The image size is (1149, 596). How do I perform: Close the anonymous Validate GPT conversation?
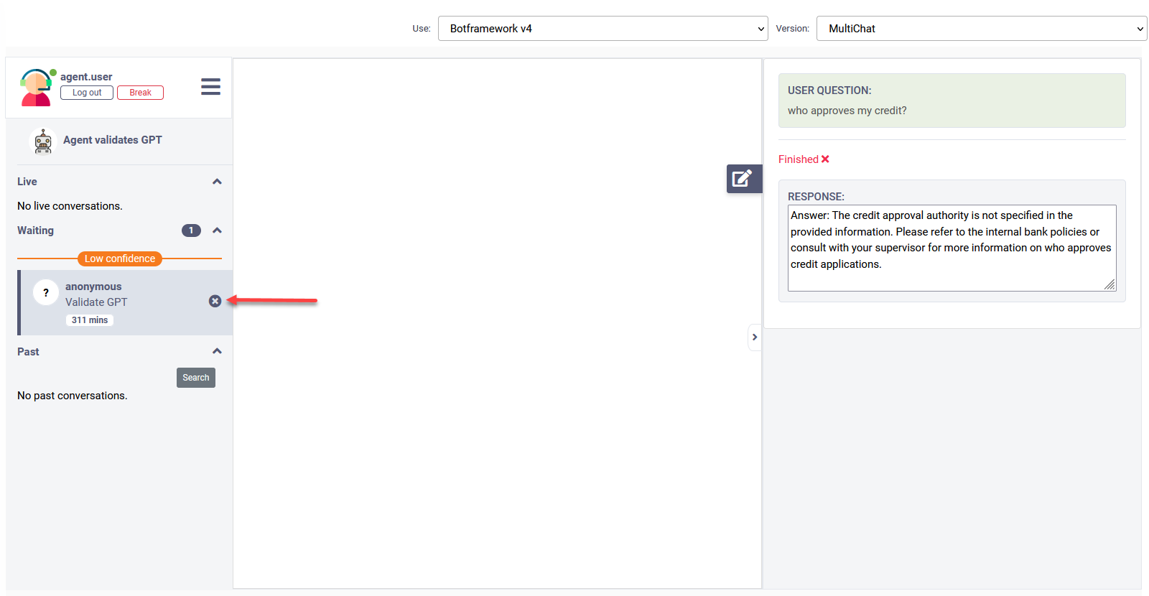click(215, 301)
